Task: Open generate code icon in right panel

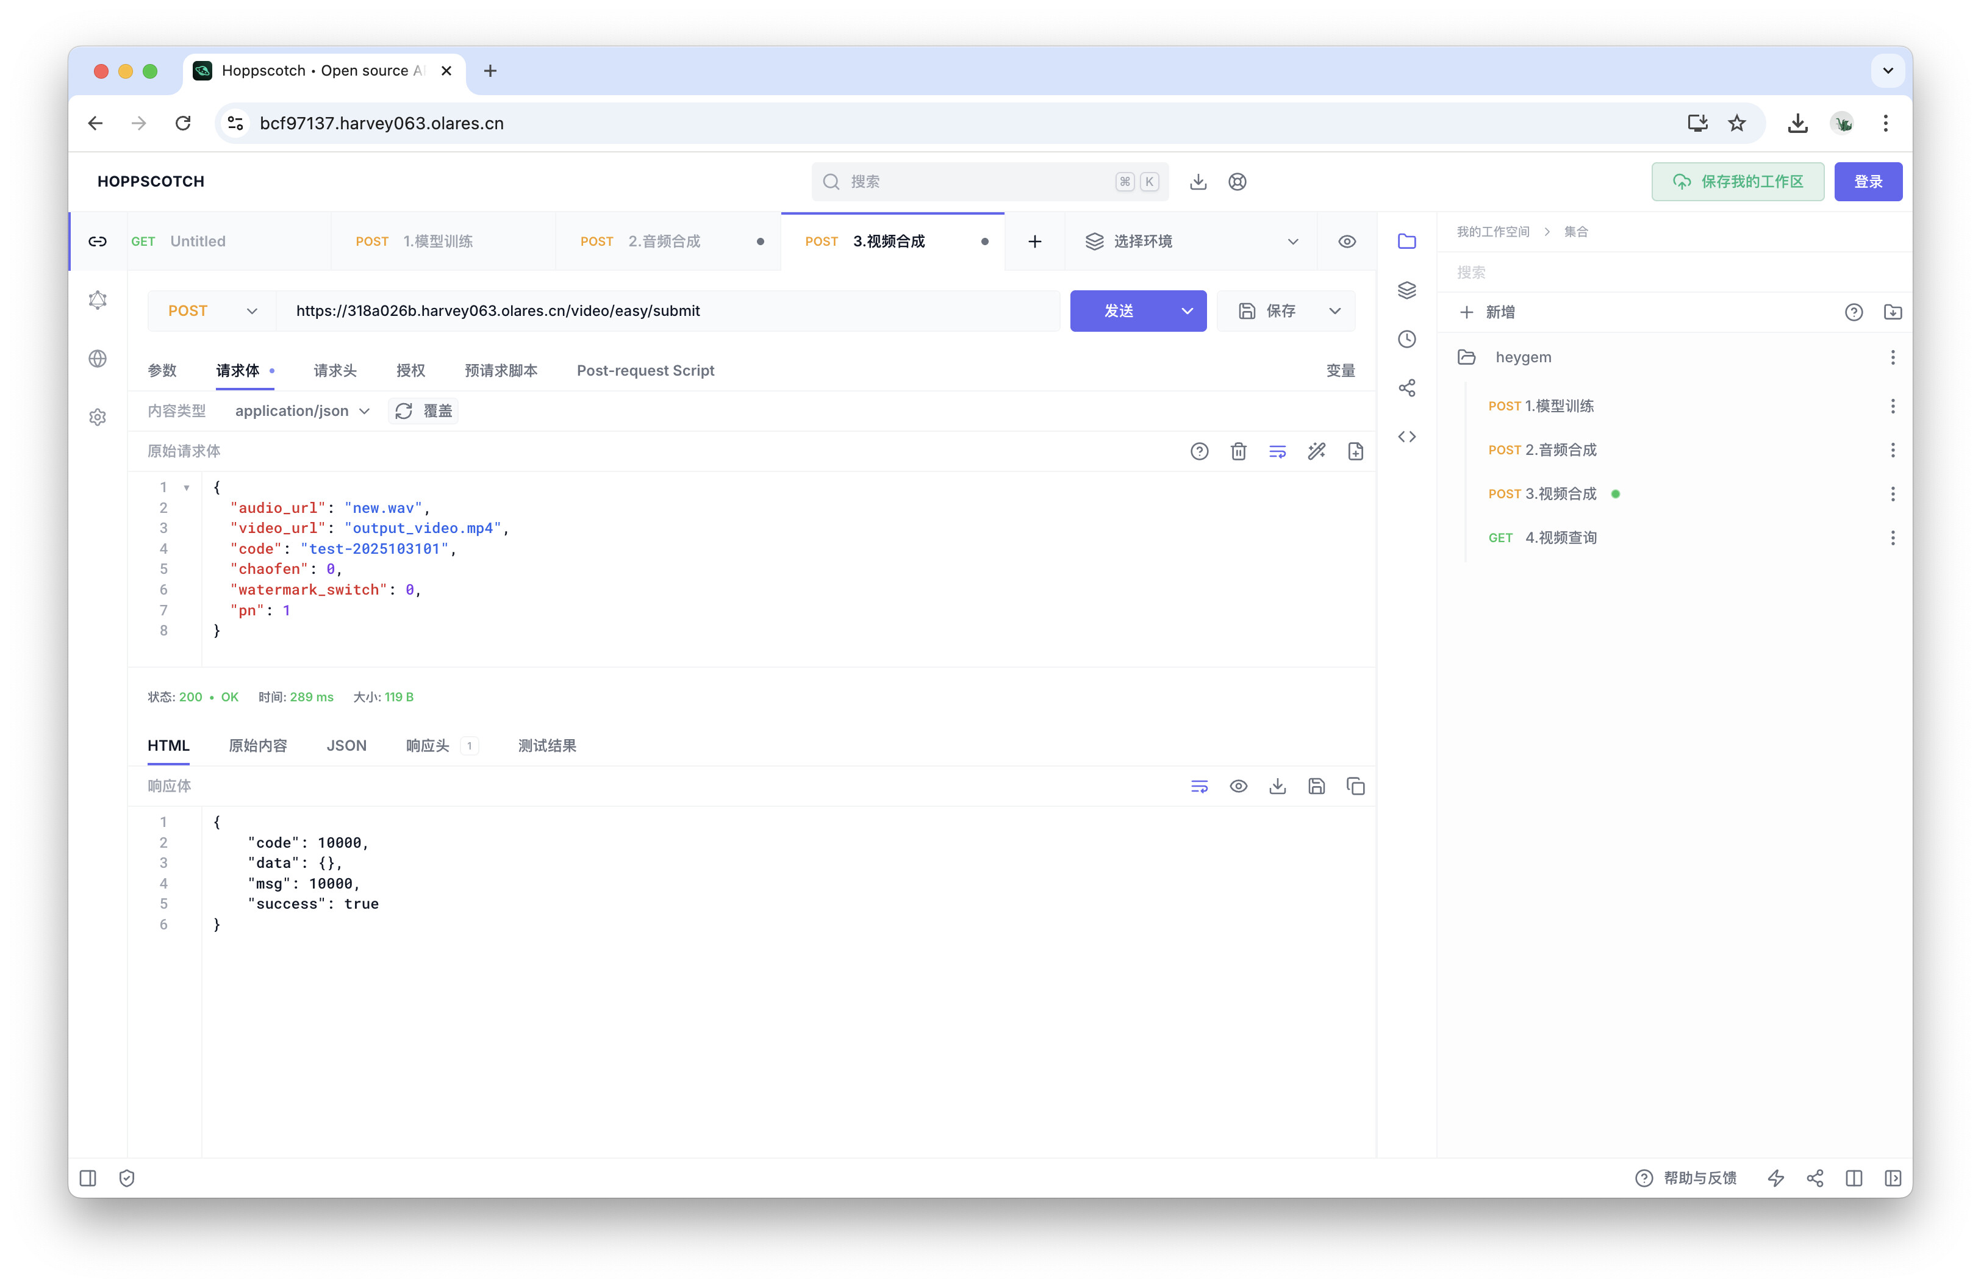Action: [x=1406, y=437]
